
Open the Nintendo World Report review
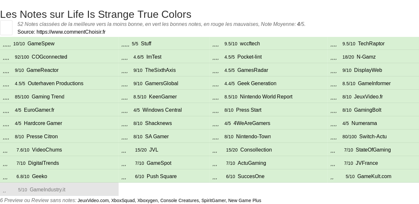266,97
